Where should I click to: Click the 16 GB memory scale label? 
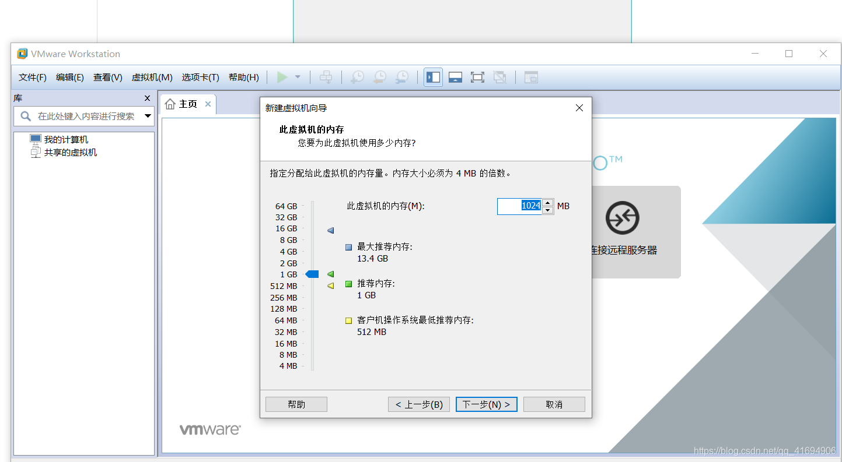point(287,228)
